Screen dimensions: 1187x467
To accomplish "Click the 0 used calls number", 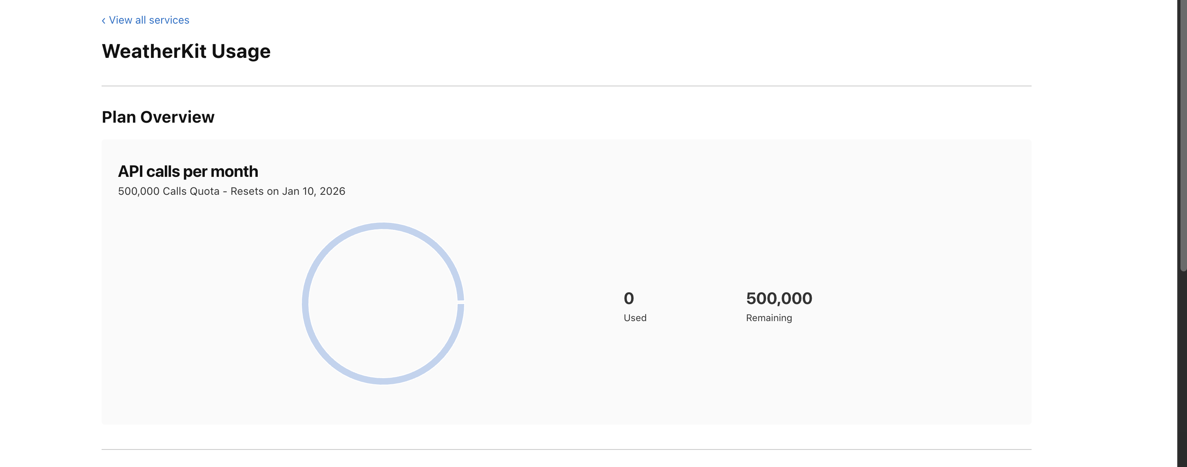I will [x=629, y=298].
